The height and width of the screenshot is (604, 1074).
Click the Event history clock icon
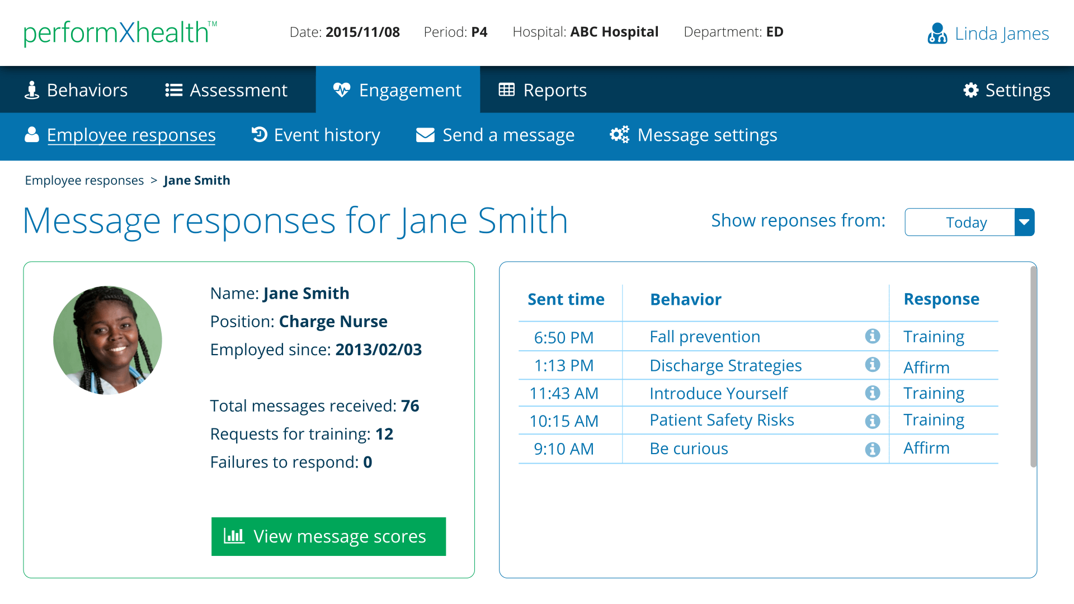[259, 134]
